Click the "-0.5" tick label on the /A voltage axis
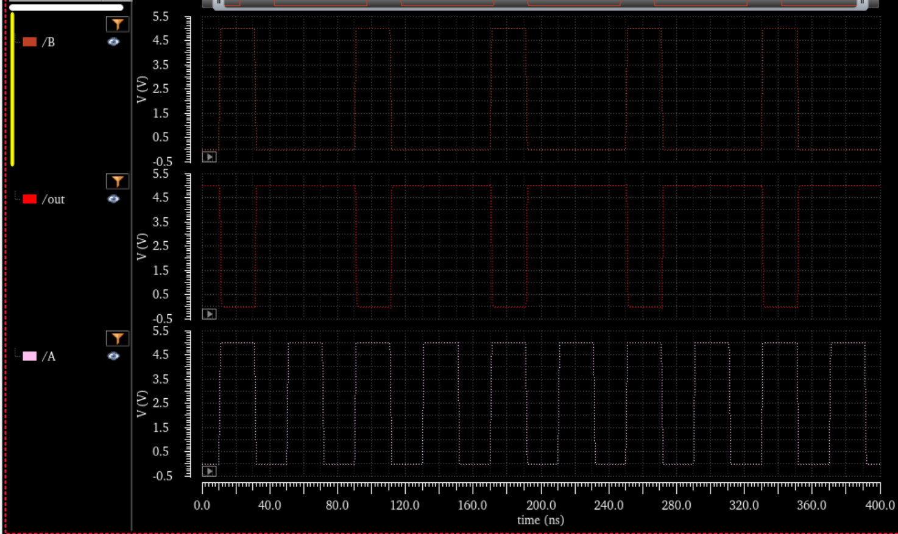Screen dimensions: 898x534 [162, 476]
